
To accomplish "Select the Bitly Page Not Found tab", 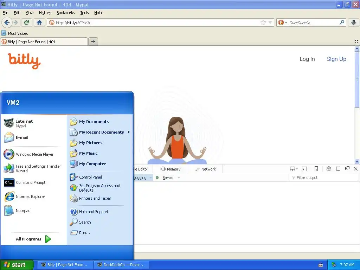I will coord(44,41).
